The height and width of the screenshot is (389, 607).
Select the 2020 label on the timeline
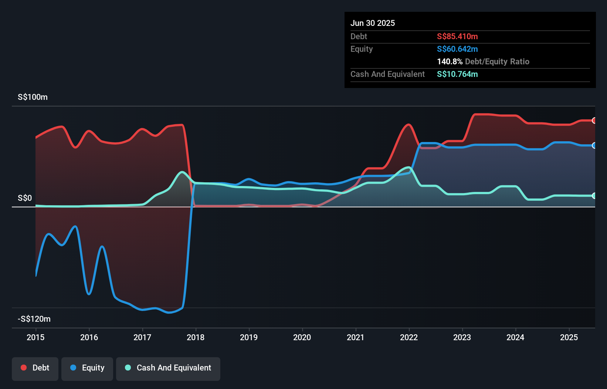[302, 337]
